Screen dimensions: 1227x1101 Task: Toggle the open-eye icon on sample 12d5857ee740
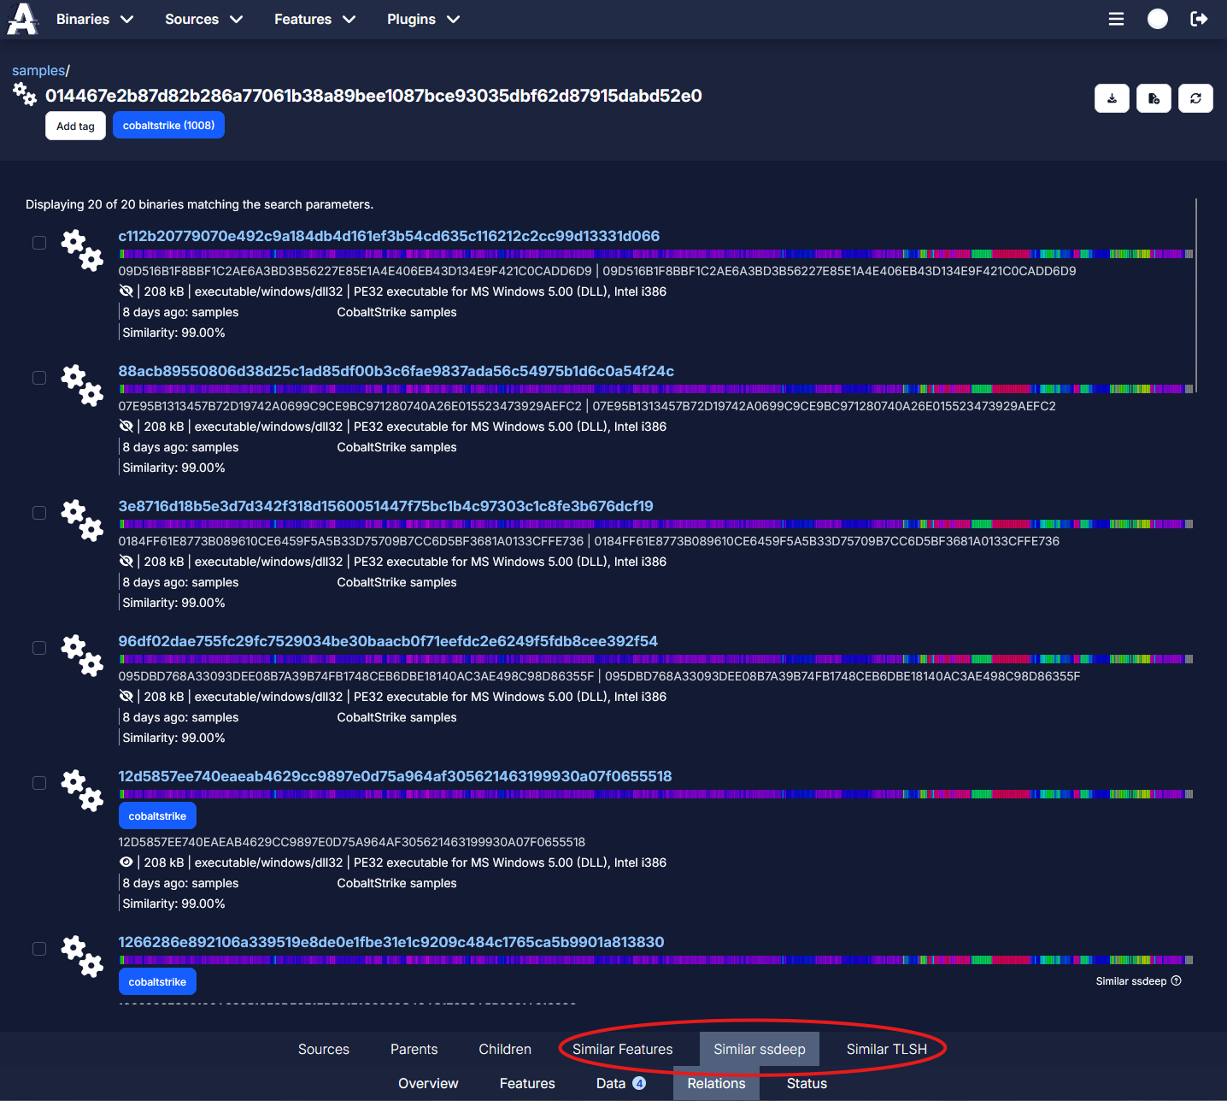[126, 862]
